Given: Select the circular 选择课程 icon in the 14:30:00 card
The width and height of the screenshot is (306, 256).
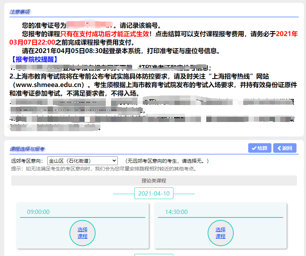Looking at the screenshot, I should pos(220,233).
